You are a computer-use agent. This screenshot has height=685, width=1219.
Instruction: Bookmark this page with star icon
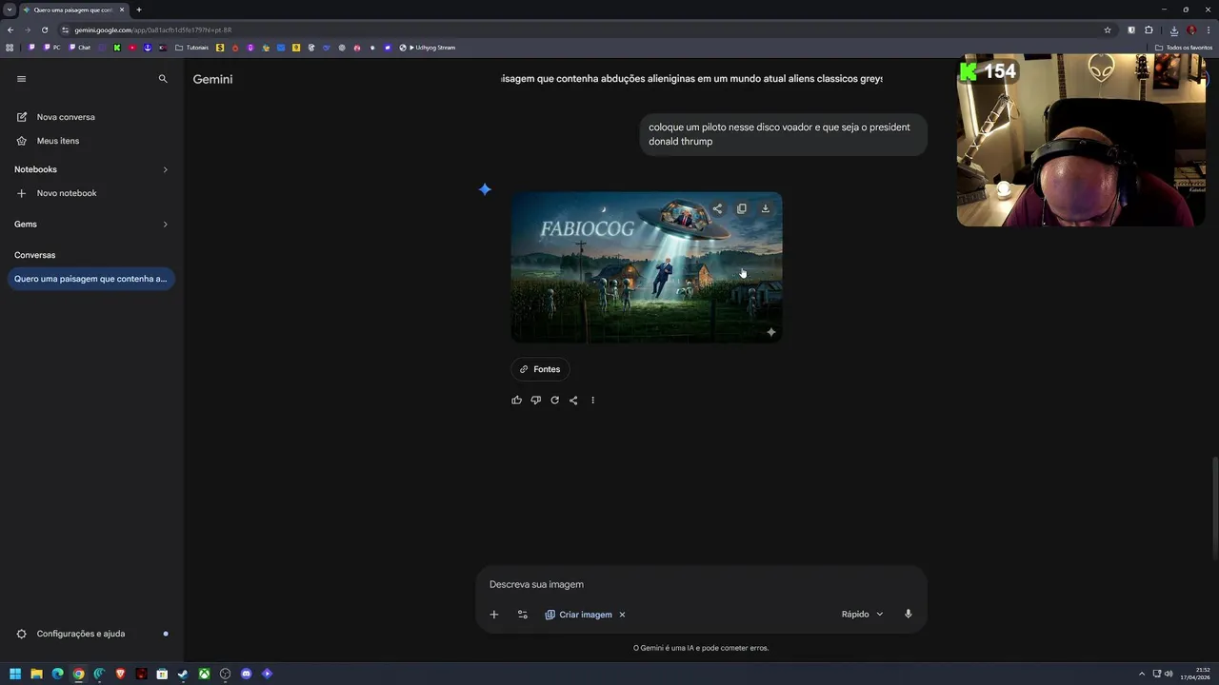tap(1108, 29)
